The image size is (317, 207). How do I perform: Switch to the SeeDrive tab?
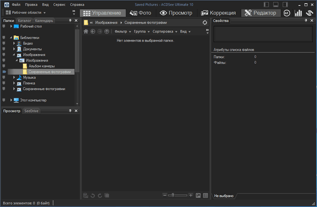(x=31, y=111)
